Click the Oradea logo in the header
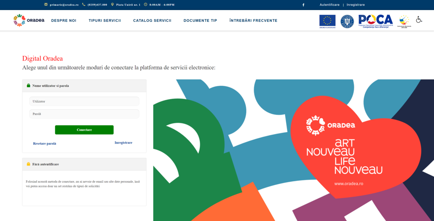The height and width of the screenshot is (221, 434). tap(29, 20)
